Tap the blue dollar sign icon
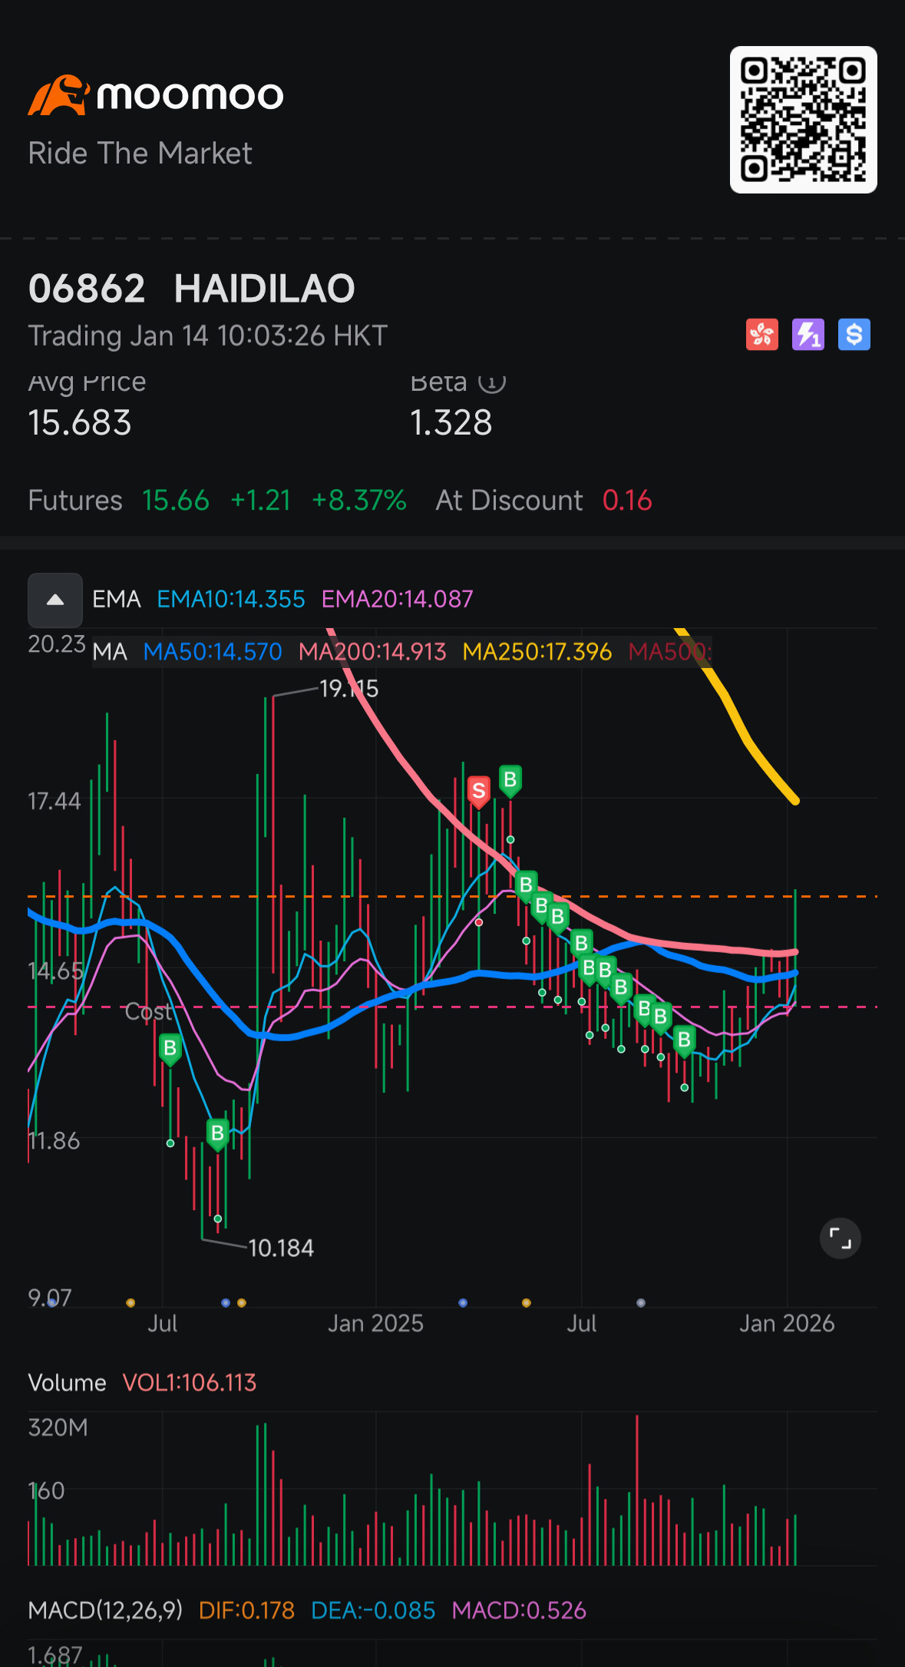This screenshot has width=905, height=1667. click(854, 335)
